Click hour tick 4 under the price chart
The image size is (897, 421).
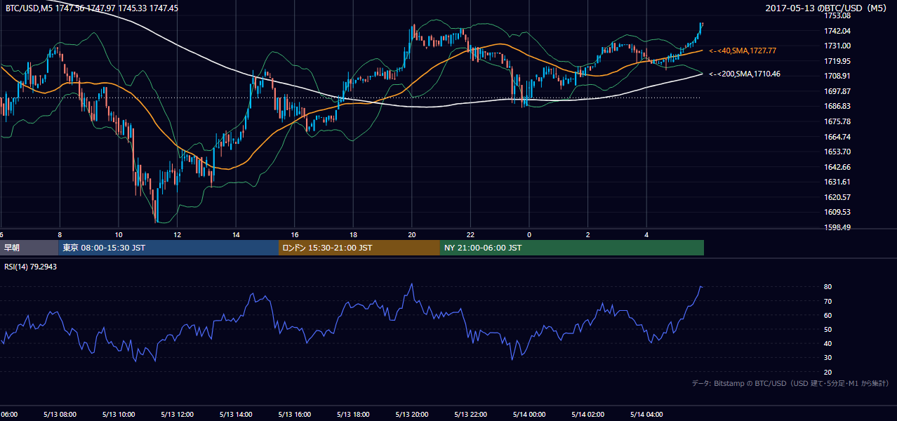(646, 235)
